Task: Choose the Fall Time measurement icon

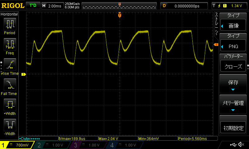Action: tap(9, 85)
